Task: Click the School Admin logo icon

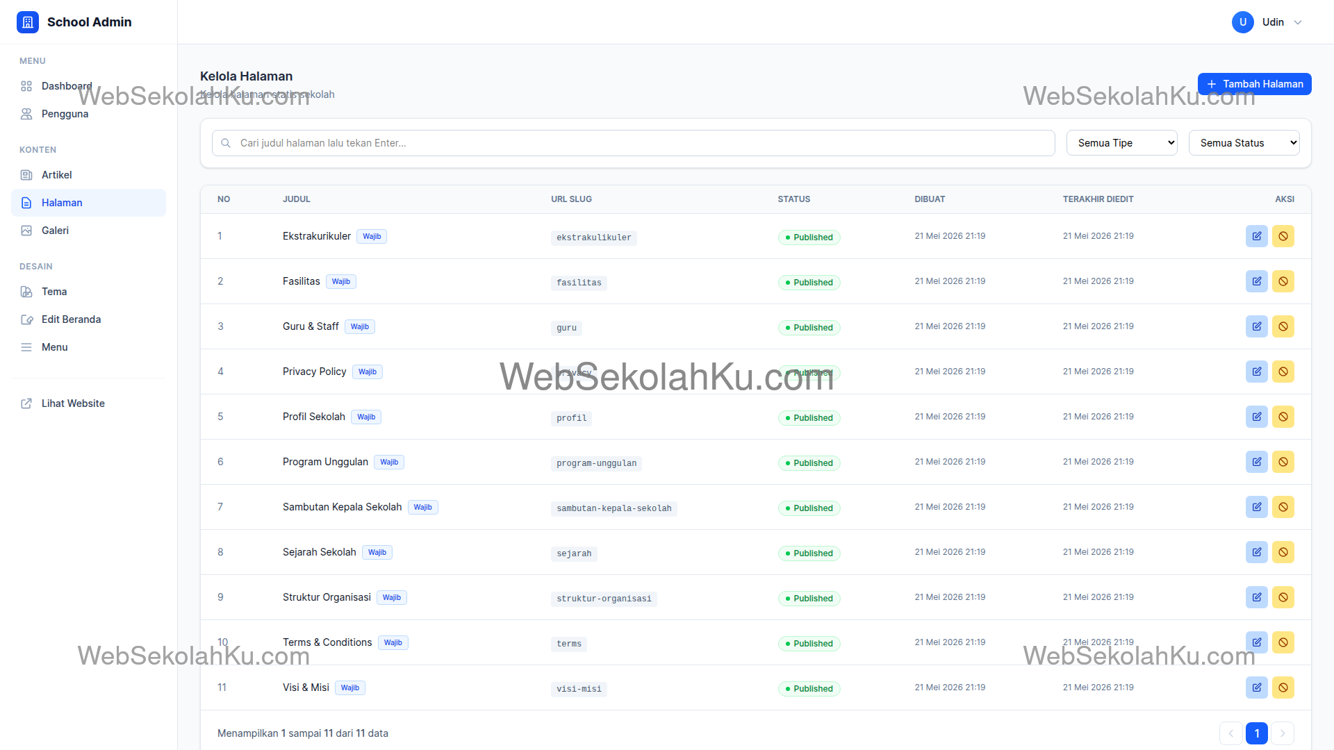Action: coord(28,22)
